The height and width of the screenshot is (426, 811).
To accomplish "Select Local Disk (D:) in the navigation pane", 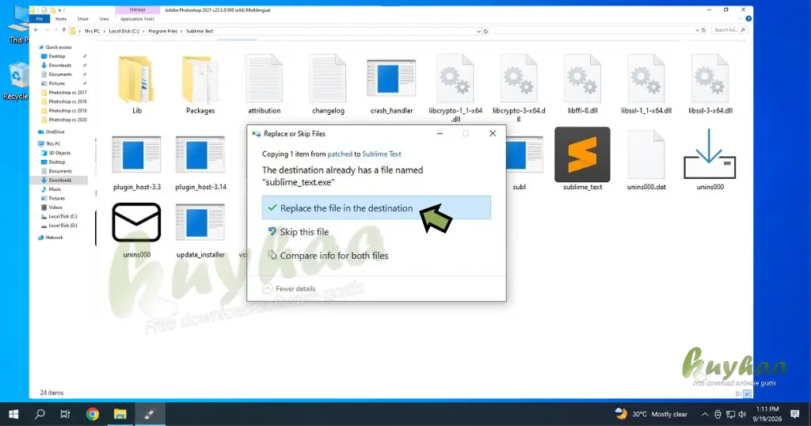I will (x=63, y=226).
